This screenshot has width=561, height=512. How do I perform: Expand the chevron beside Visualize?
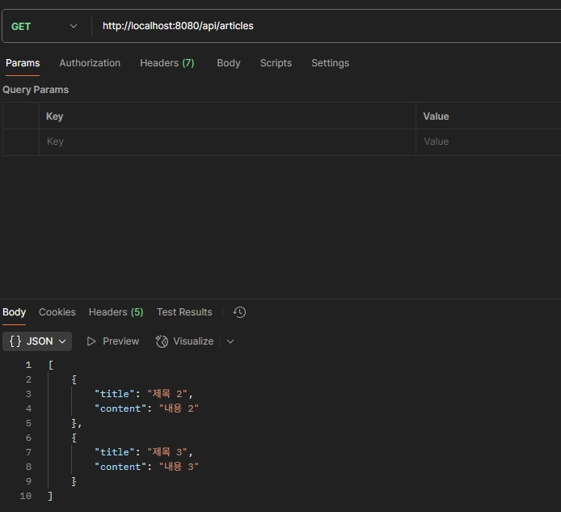(230, 341)
